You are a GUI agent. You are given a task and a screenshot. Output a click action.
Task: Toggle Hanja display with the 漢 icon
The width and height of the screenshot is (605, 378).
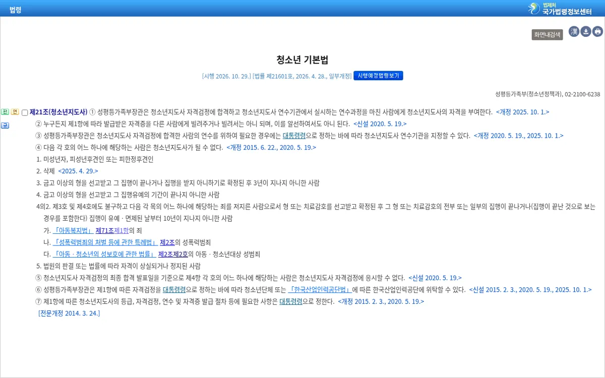[x=574, y=32]
